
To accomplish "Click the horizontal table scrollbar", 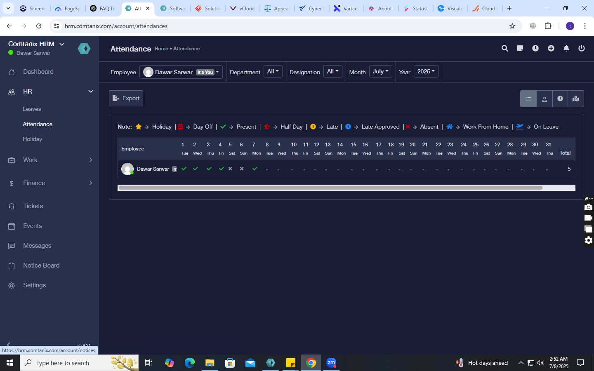I will 330,188.
